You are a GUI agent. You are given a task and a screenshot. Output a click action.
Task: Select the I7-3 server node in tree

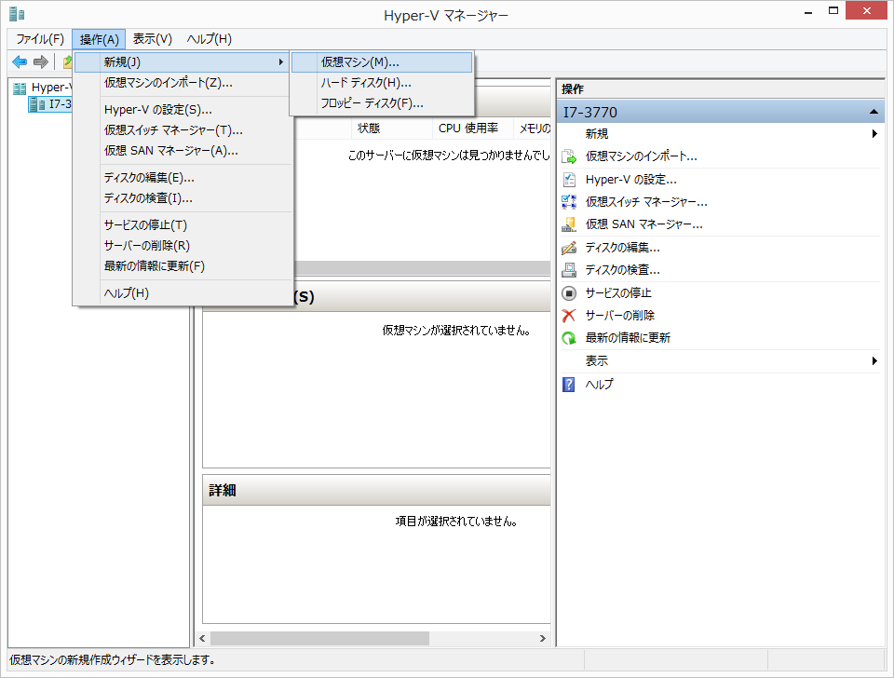(x=50, y=103)
